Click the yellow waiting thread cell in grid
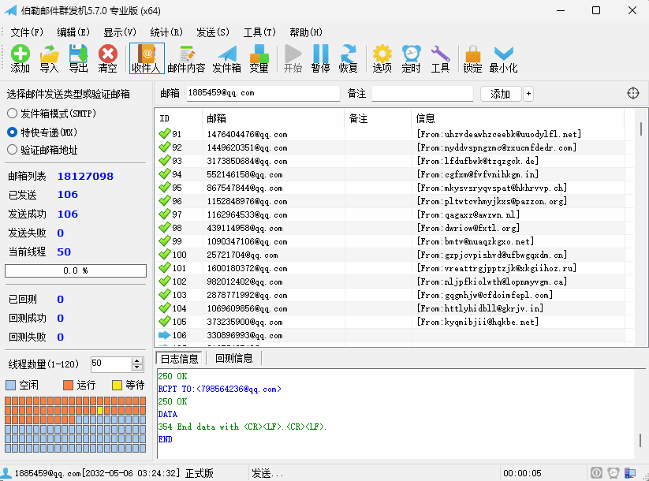 tap(99, 411)
